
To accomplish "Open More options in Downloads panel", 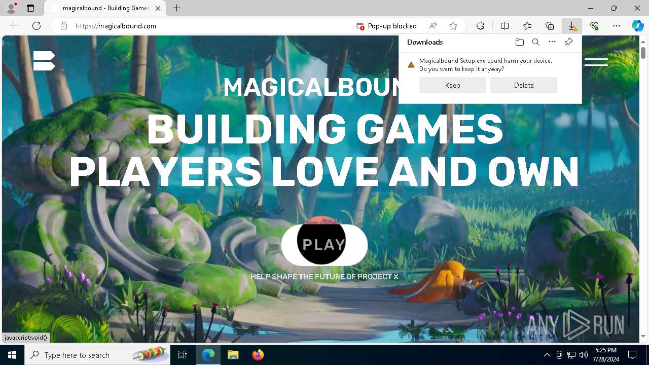I will click(x=552, y=42).
